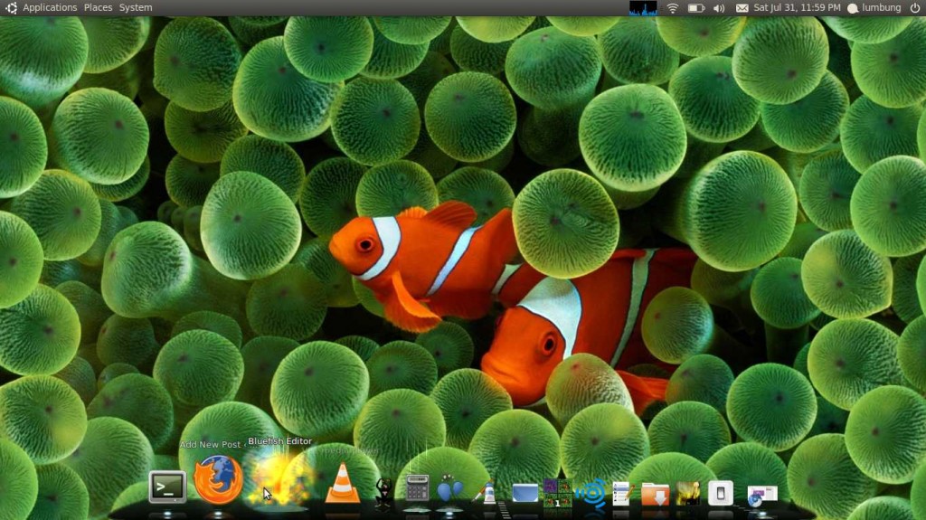926x520 pixels.
Task: Launch Bluefish Editor from the dock
Action: coord(280,480)
